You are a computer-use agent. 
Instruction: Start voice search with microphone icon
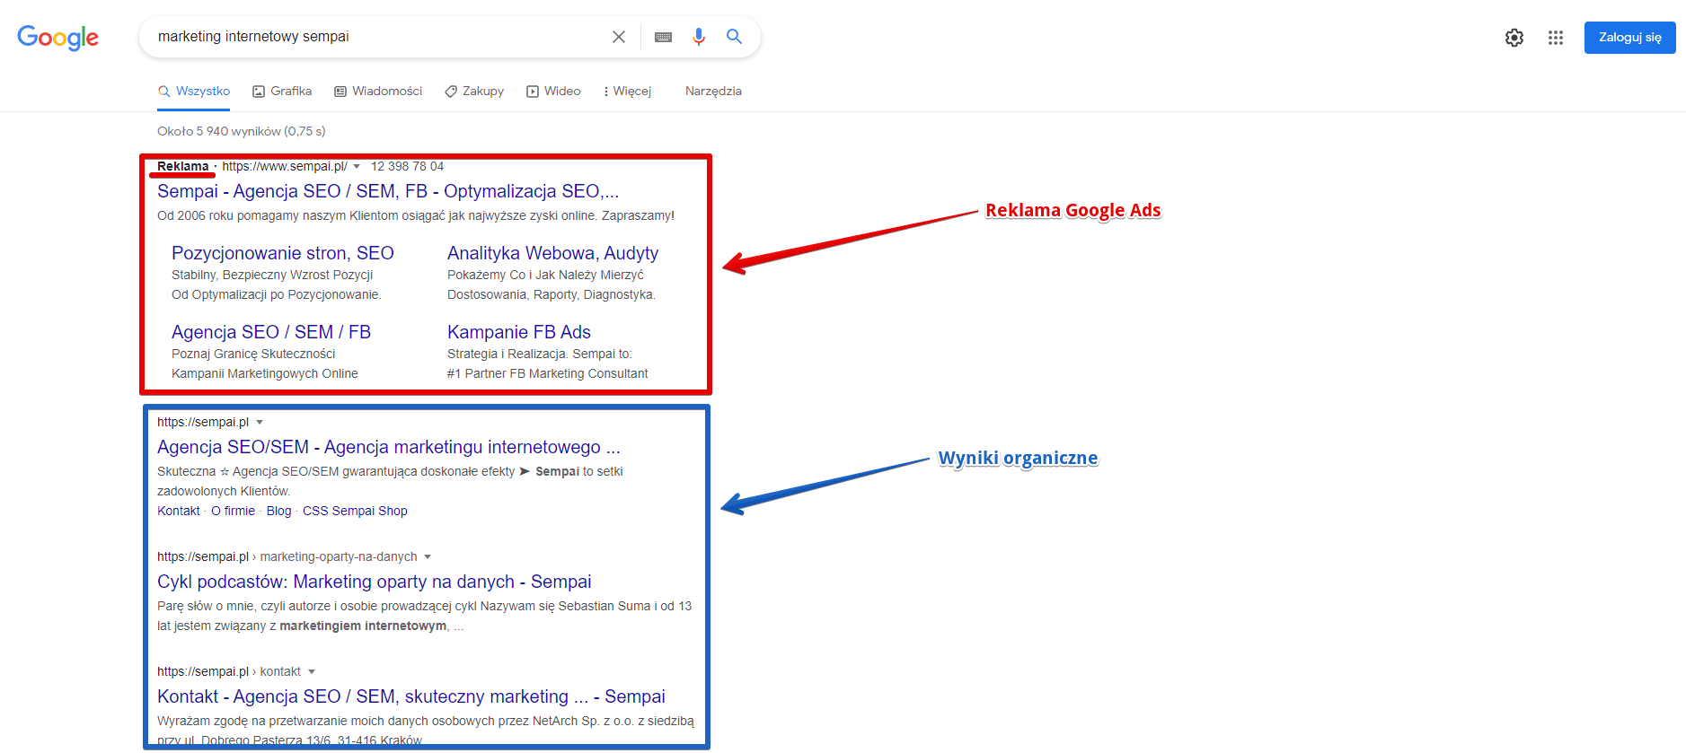coord(699,37)
